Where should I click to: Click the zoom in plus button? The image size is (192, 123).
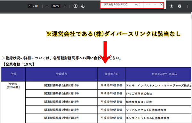(65, 6)
